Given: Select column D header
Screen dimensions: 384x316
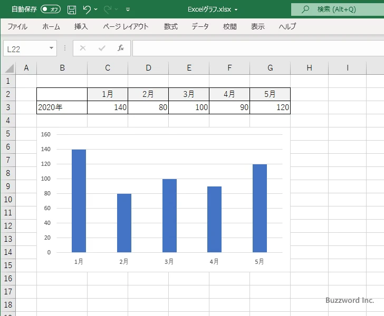Looking at the screenshot, I should tap(148, 68).
